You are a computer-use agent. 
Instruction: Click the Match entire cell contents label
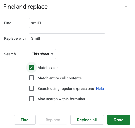(x=59, y=78)
